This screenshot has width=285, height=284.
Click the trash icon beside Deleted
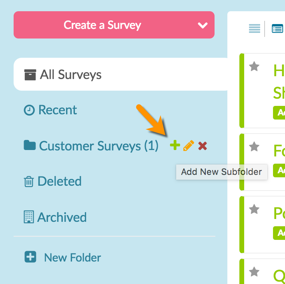[29, 182]
